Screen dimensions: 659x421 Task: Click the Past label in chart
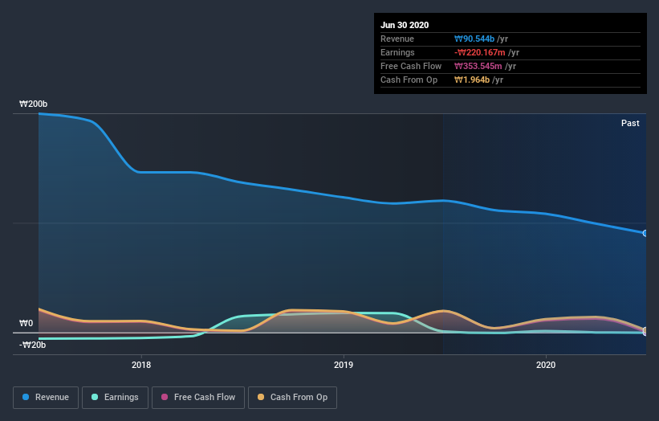click(x=630, y=123)
